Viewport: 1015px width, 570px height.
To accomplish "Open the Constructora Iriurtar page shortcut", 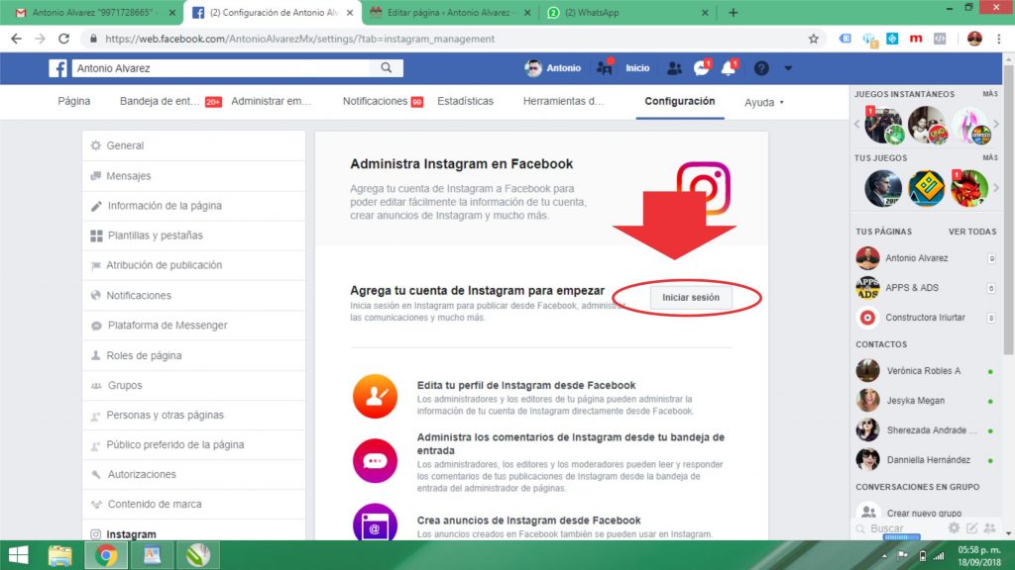I will pos(926,318).
